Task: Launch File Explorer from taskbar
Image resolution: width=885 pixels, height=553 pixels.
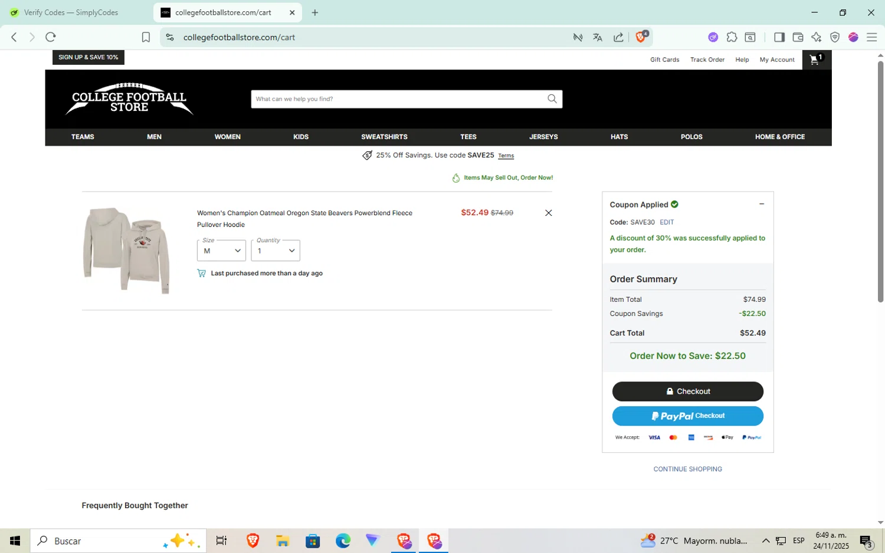Action: pyautogui.click(x=282, y=541)
